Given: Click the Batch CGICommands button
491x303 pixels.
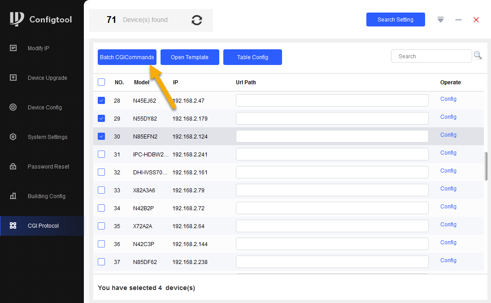Looking at the screenshot, I should coord(127,57).
